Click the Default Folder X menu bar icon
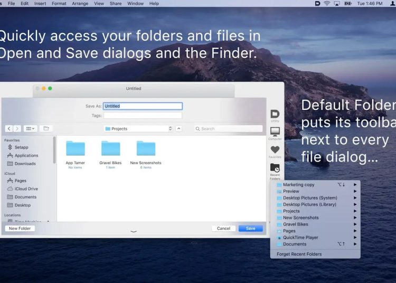Screen dimensions: 396x283 (317, 4)
